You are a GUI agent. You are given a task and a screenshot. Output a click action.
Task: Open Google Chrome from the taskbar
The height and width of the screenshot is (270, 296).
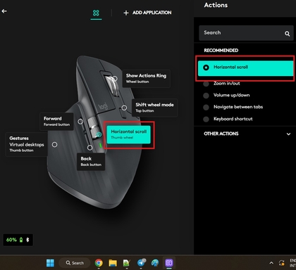point(99,263)
